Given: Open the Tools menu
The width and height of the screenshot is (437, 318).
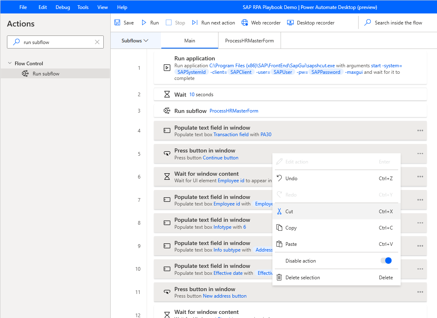Looking at the screenshot, I should pos(83,7).
